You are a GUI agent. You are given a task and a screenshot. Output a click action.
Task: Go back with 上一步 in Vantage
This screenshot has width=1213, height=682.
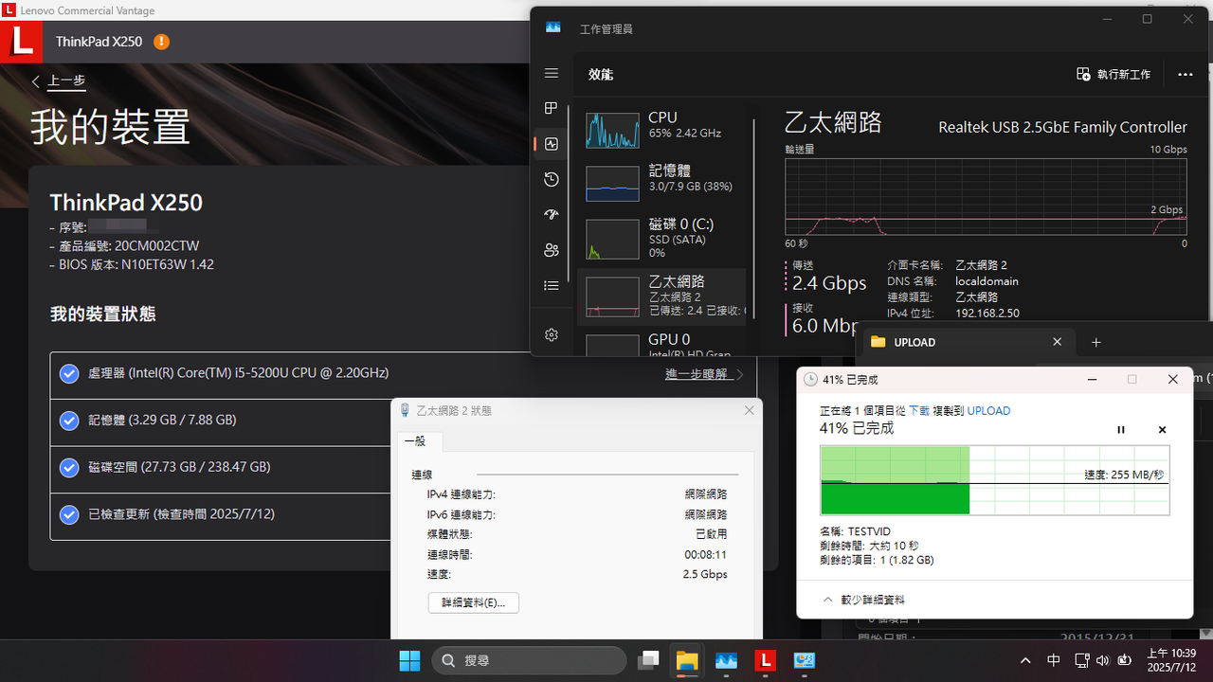(x=59, y=81)
